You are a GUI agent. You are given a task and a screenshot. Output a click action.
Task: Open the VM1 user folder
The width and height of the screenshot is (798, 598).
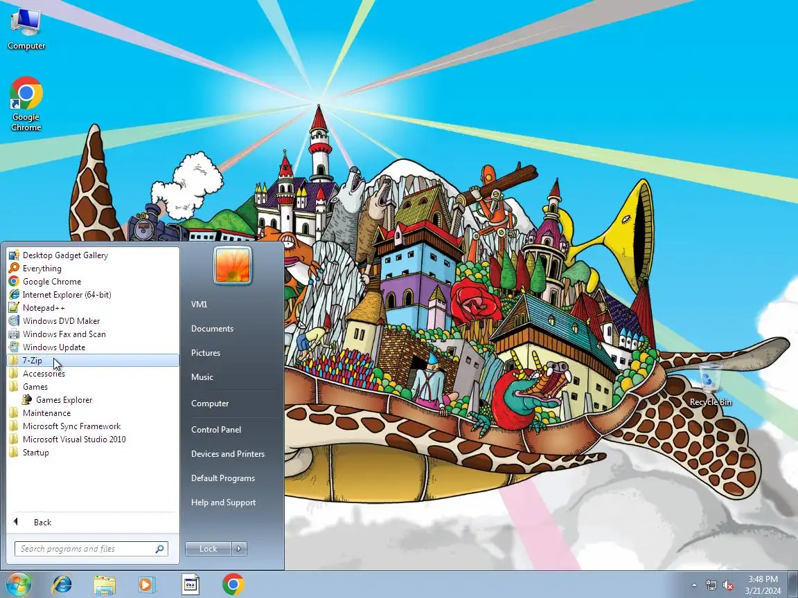click(233, 305)
